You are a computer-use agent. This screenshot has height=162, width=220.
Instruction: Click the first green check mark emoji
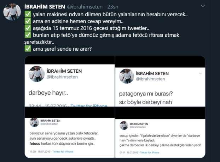tap(28, 14)
